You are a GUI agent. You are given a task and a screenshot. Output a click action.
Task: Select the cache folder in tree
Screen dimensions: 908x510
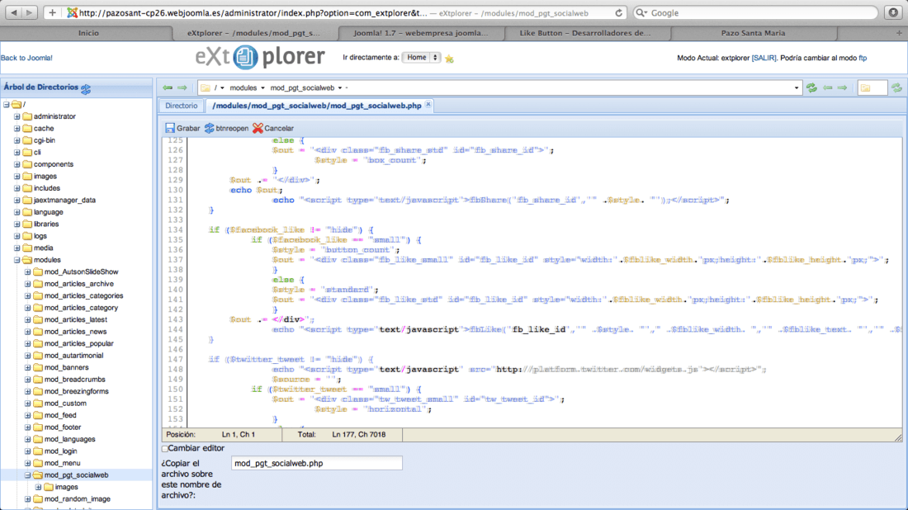coord(44,129)
